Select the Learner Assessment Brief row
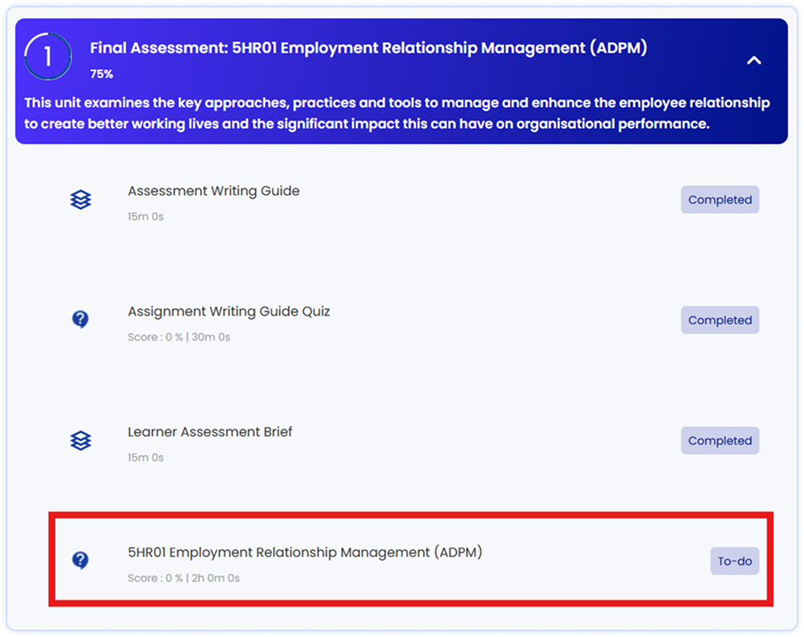 (x=210, y=431)
